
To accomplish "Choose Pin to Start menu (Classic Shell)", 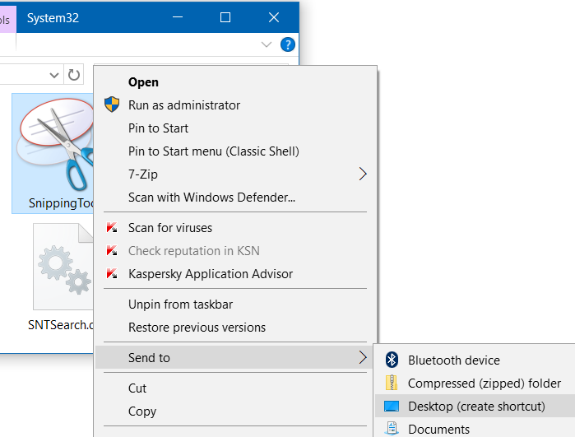I will (x=213, y=151).
